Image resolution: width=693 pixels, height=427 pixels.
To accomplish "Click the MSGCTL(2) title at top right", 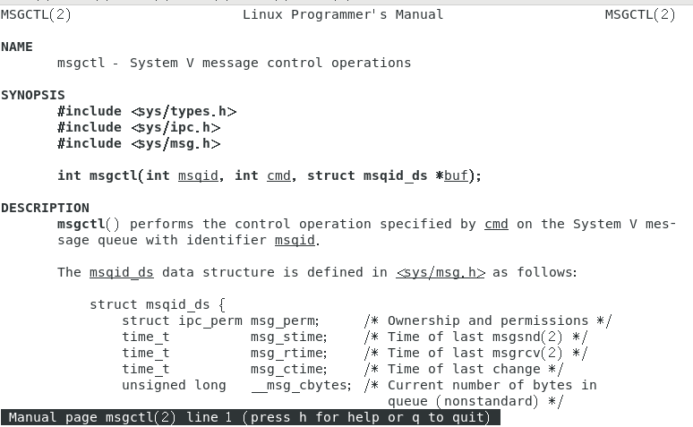I will point(640,14).
